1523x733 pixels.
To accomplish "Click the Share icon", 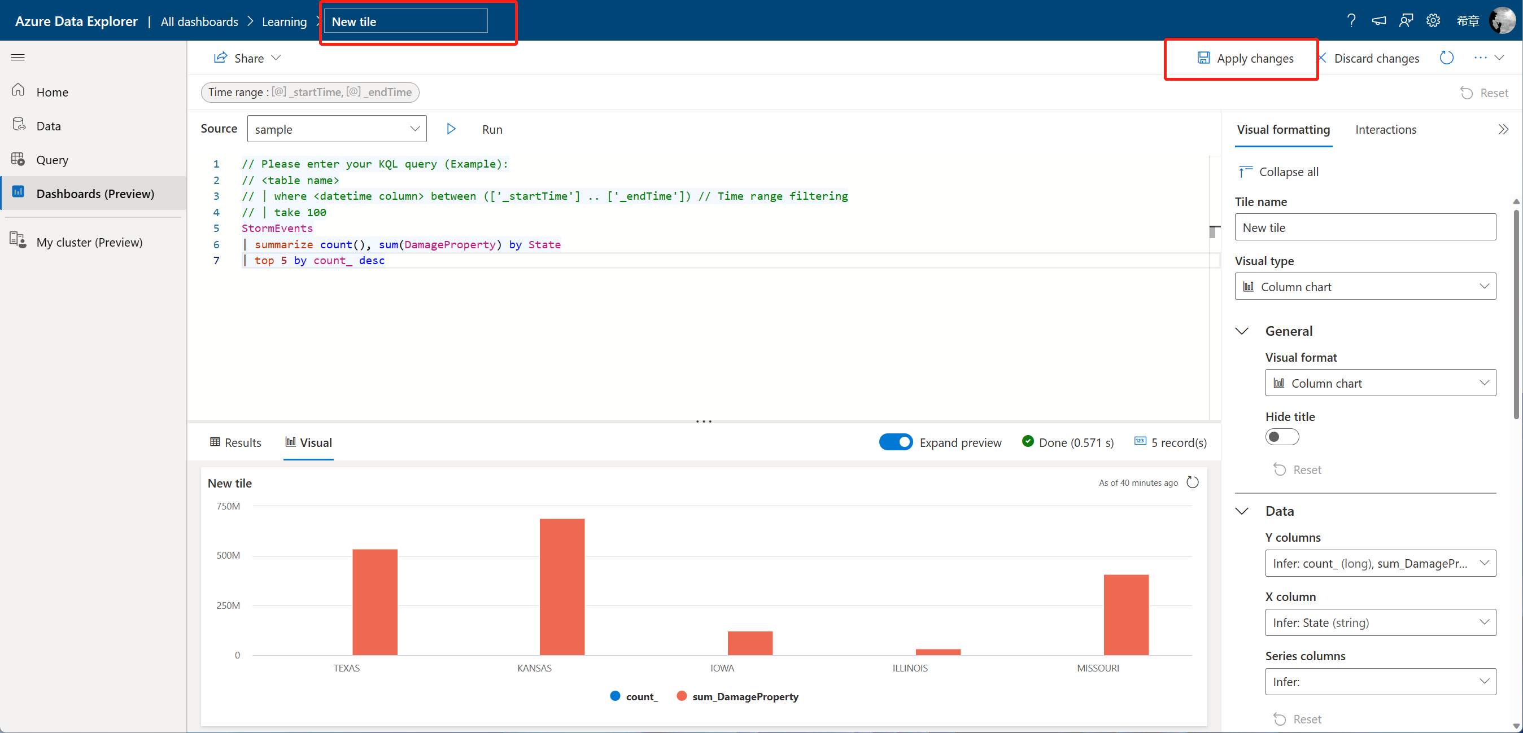I will (220, 58).
